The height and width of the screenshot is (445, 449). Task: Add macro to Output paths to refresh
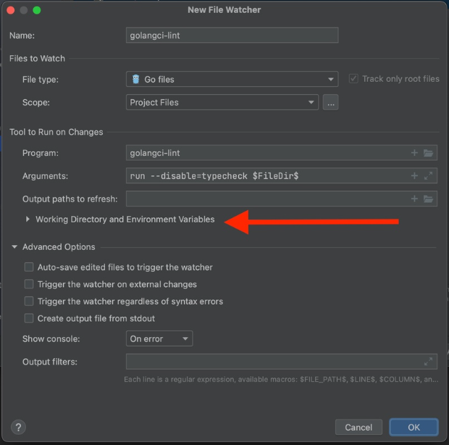click(415, 199)
